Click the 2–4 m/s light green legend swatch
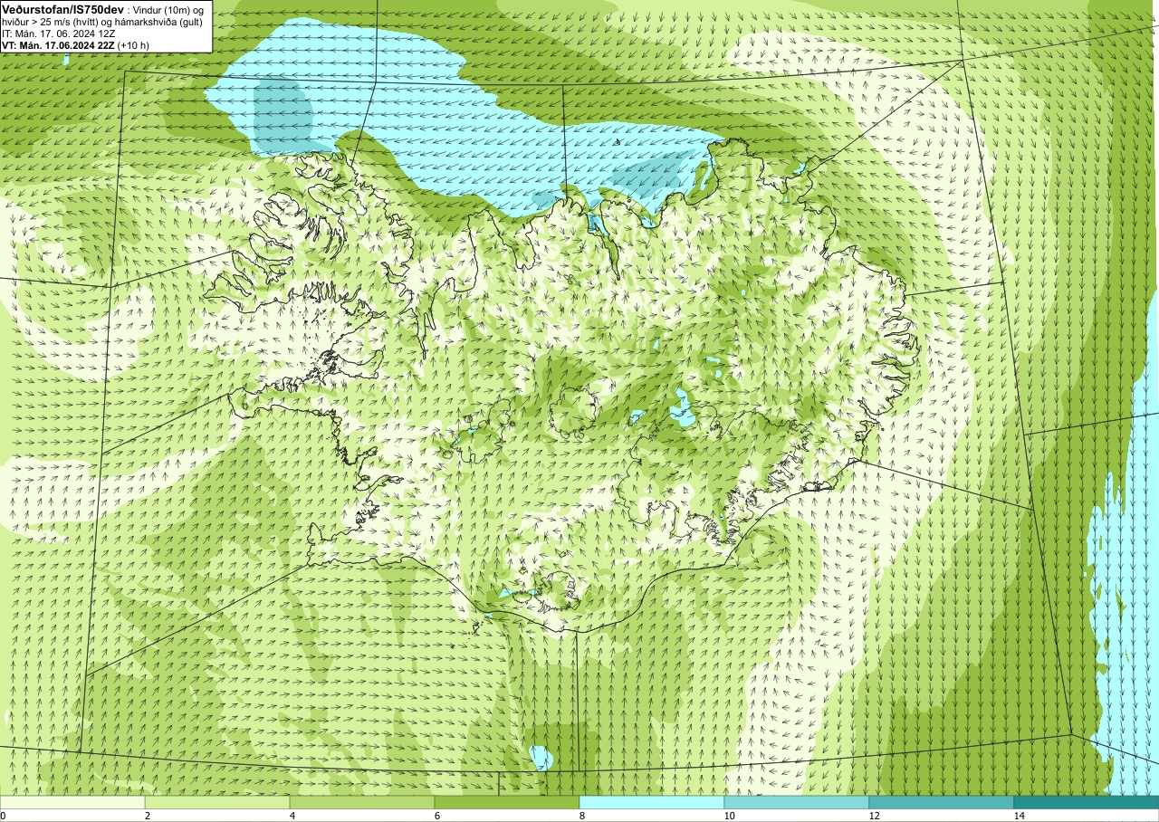 [217, 802]
